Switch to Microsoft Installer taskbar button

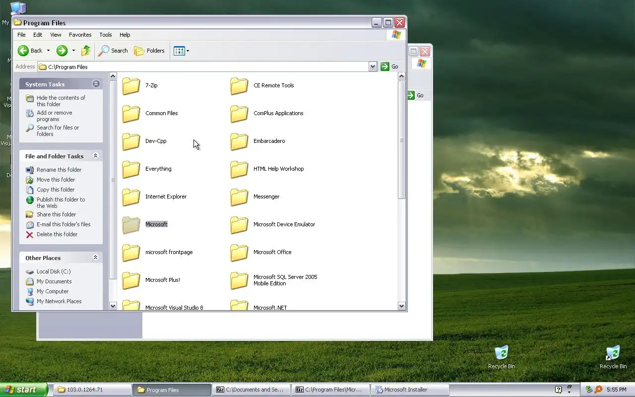tap(410, 390)
